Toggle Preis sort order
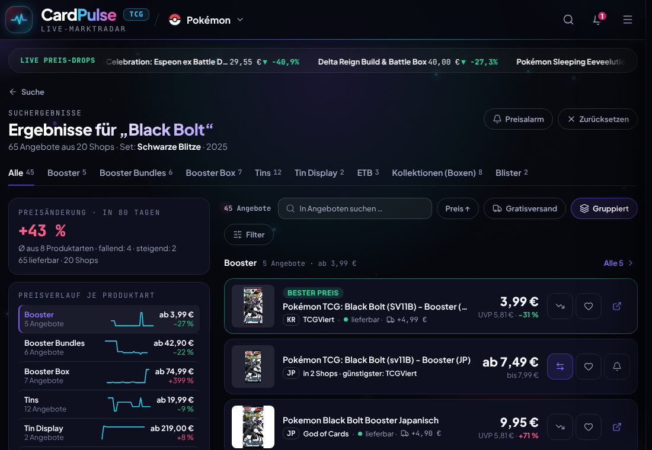Viewport: 652px width, 450px height. click(x=458, y=208)
